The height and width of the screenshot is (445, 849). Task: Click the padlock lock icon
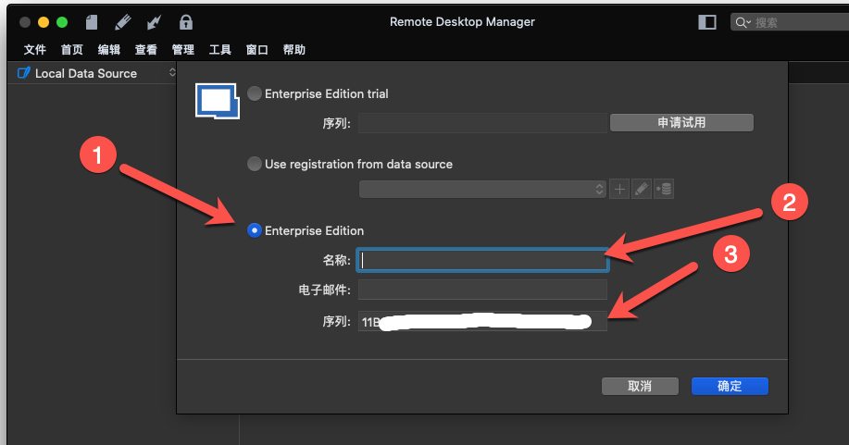tap(186, 22)
